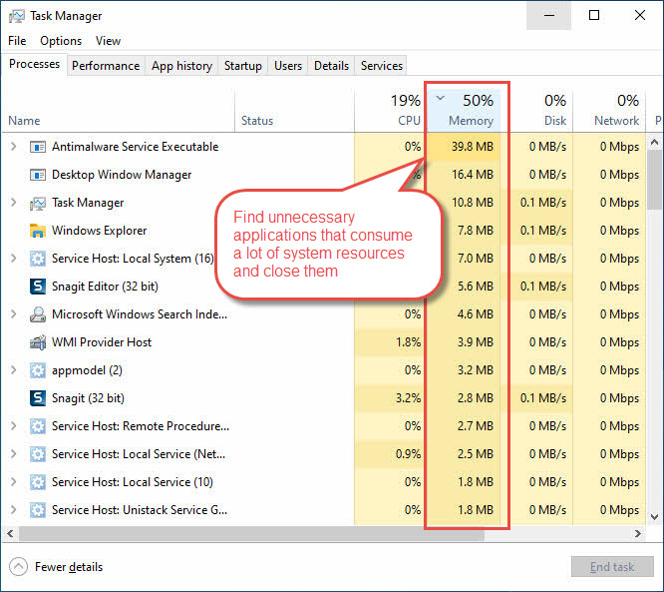Select the Processes tab
664x592 pixels.
(34, 64)
